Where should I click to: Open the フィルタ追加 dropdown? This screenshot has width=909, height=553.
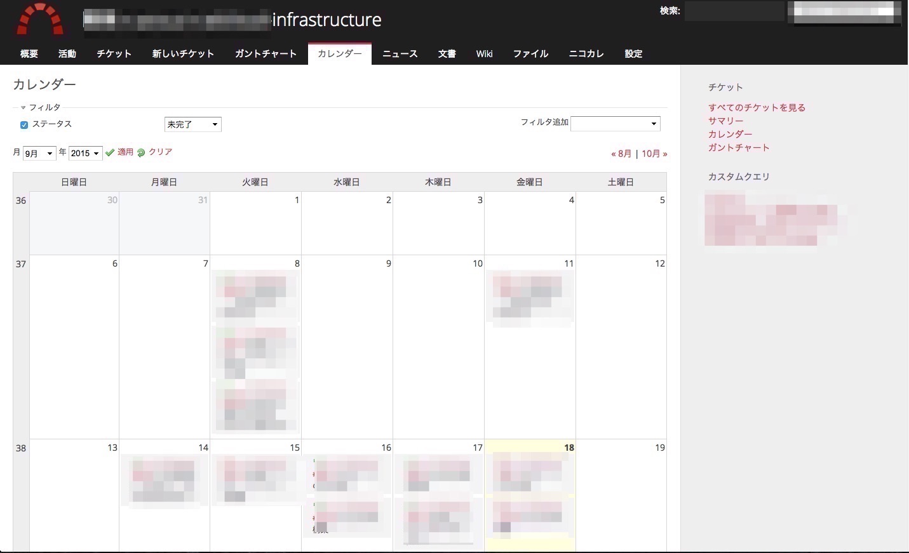click(x=615, y=124)
